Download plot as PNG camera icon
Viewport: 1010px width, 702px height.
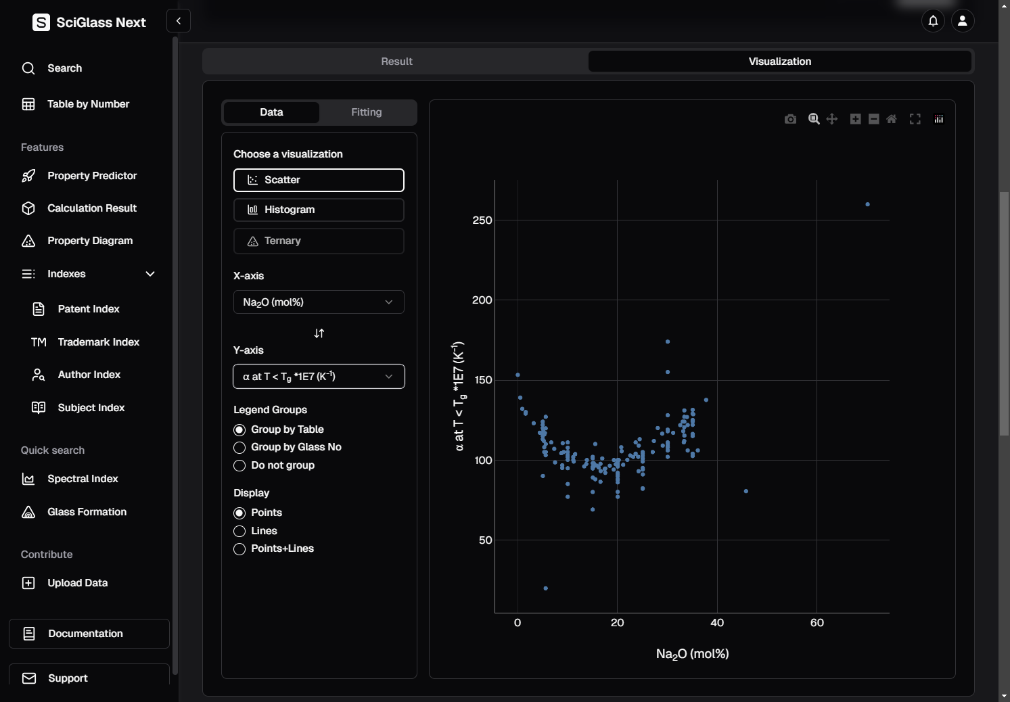pyautogui.click(x=790, y=119)
